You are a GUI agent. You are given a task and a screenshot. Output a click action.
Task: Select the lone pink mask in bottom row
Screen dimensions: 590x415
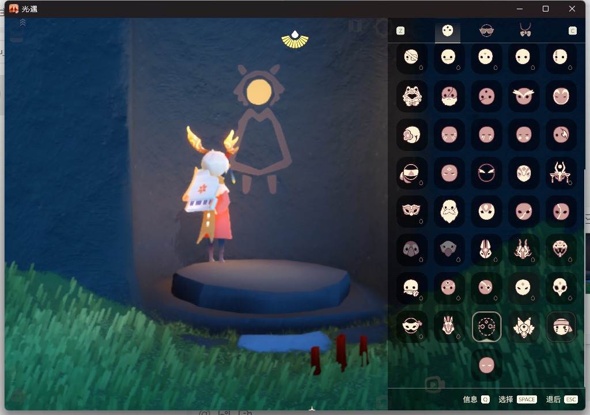coord(486,365)
